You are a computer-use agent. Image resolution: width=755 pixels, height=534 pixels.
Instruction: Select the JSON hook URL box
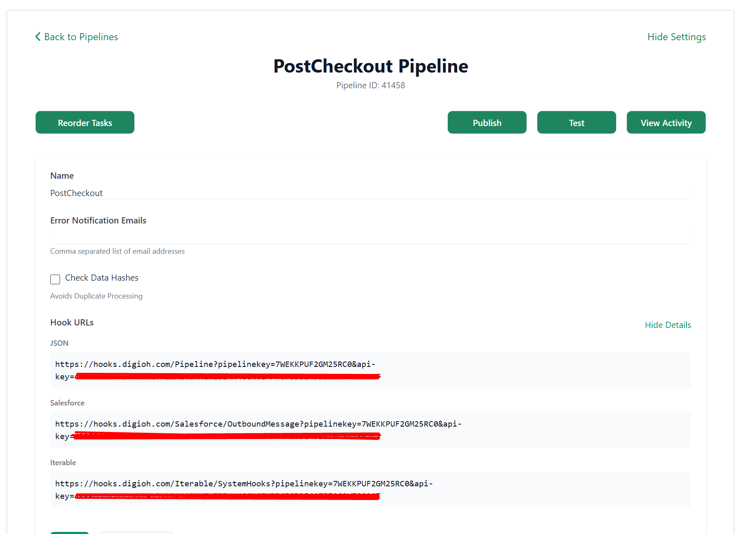pos(370,370)
